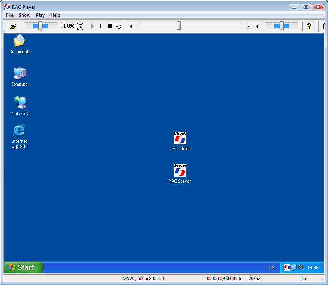Select the Network desktop icon
The height and width of the screenshot is (285, 328).
pos(20,106)
